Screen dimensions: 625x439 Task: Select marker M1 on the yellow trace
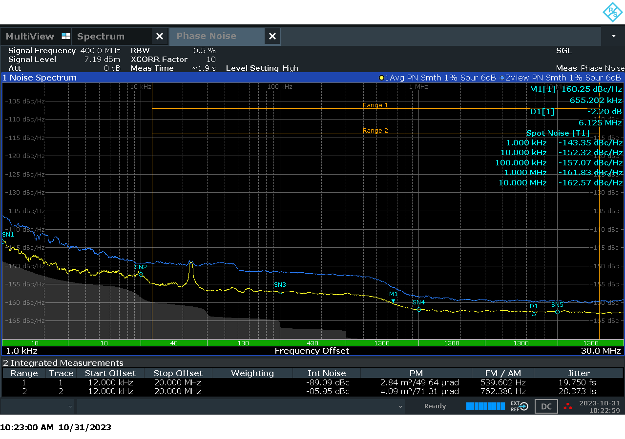pyautogui.click(x=393, y=301)
